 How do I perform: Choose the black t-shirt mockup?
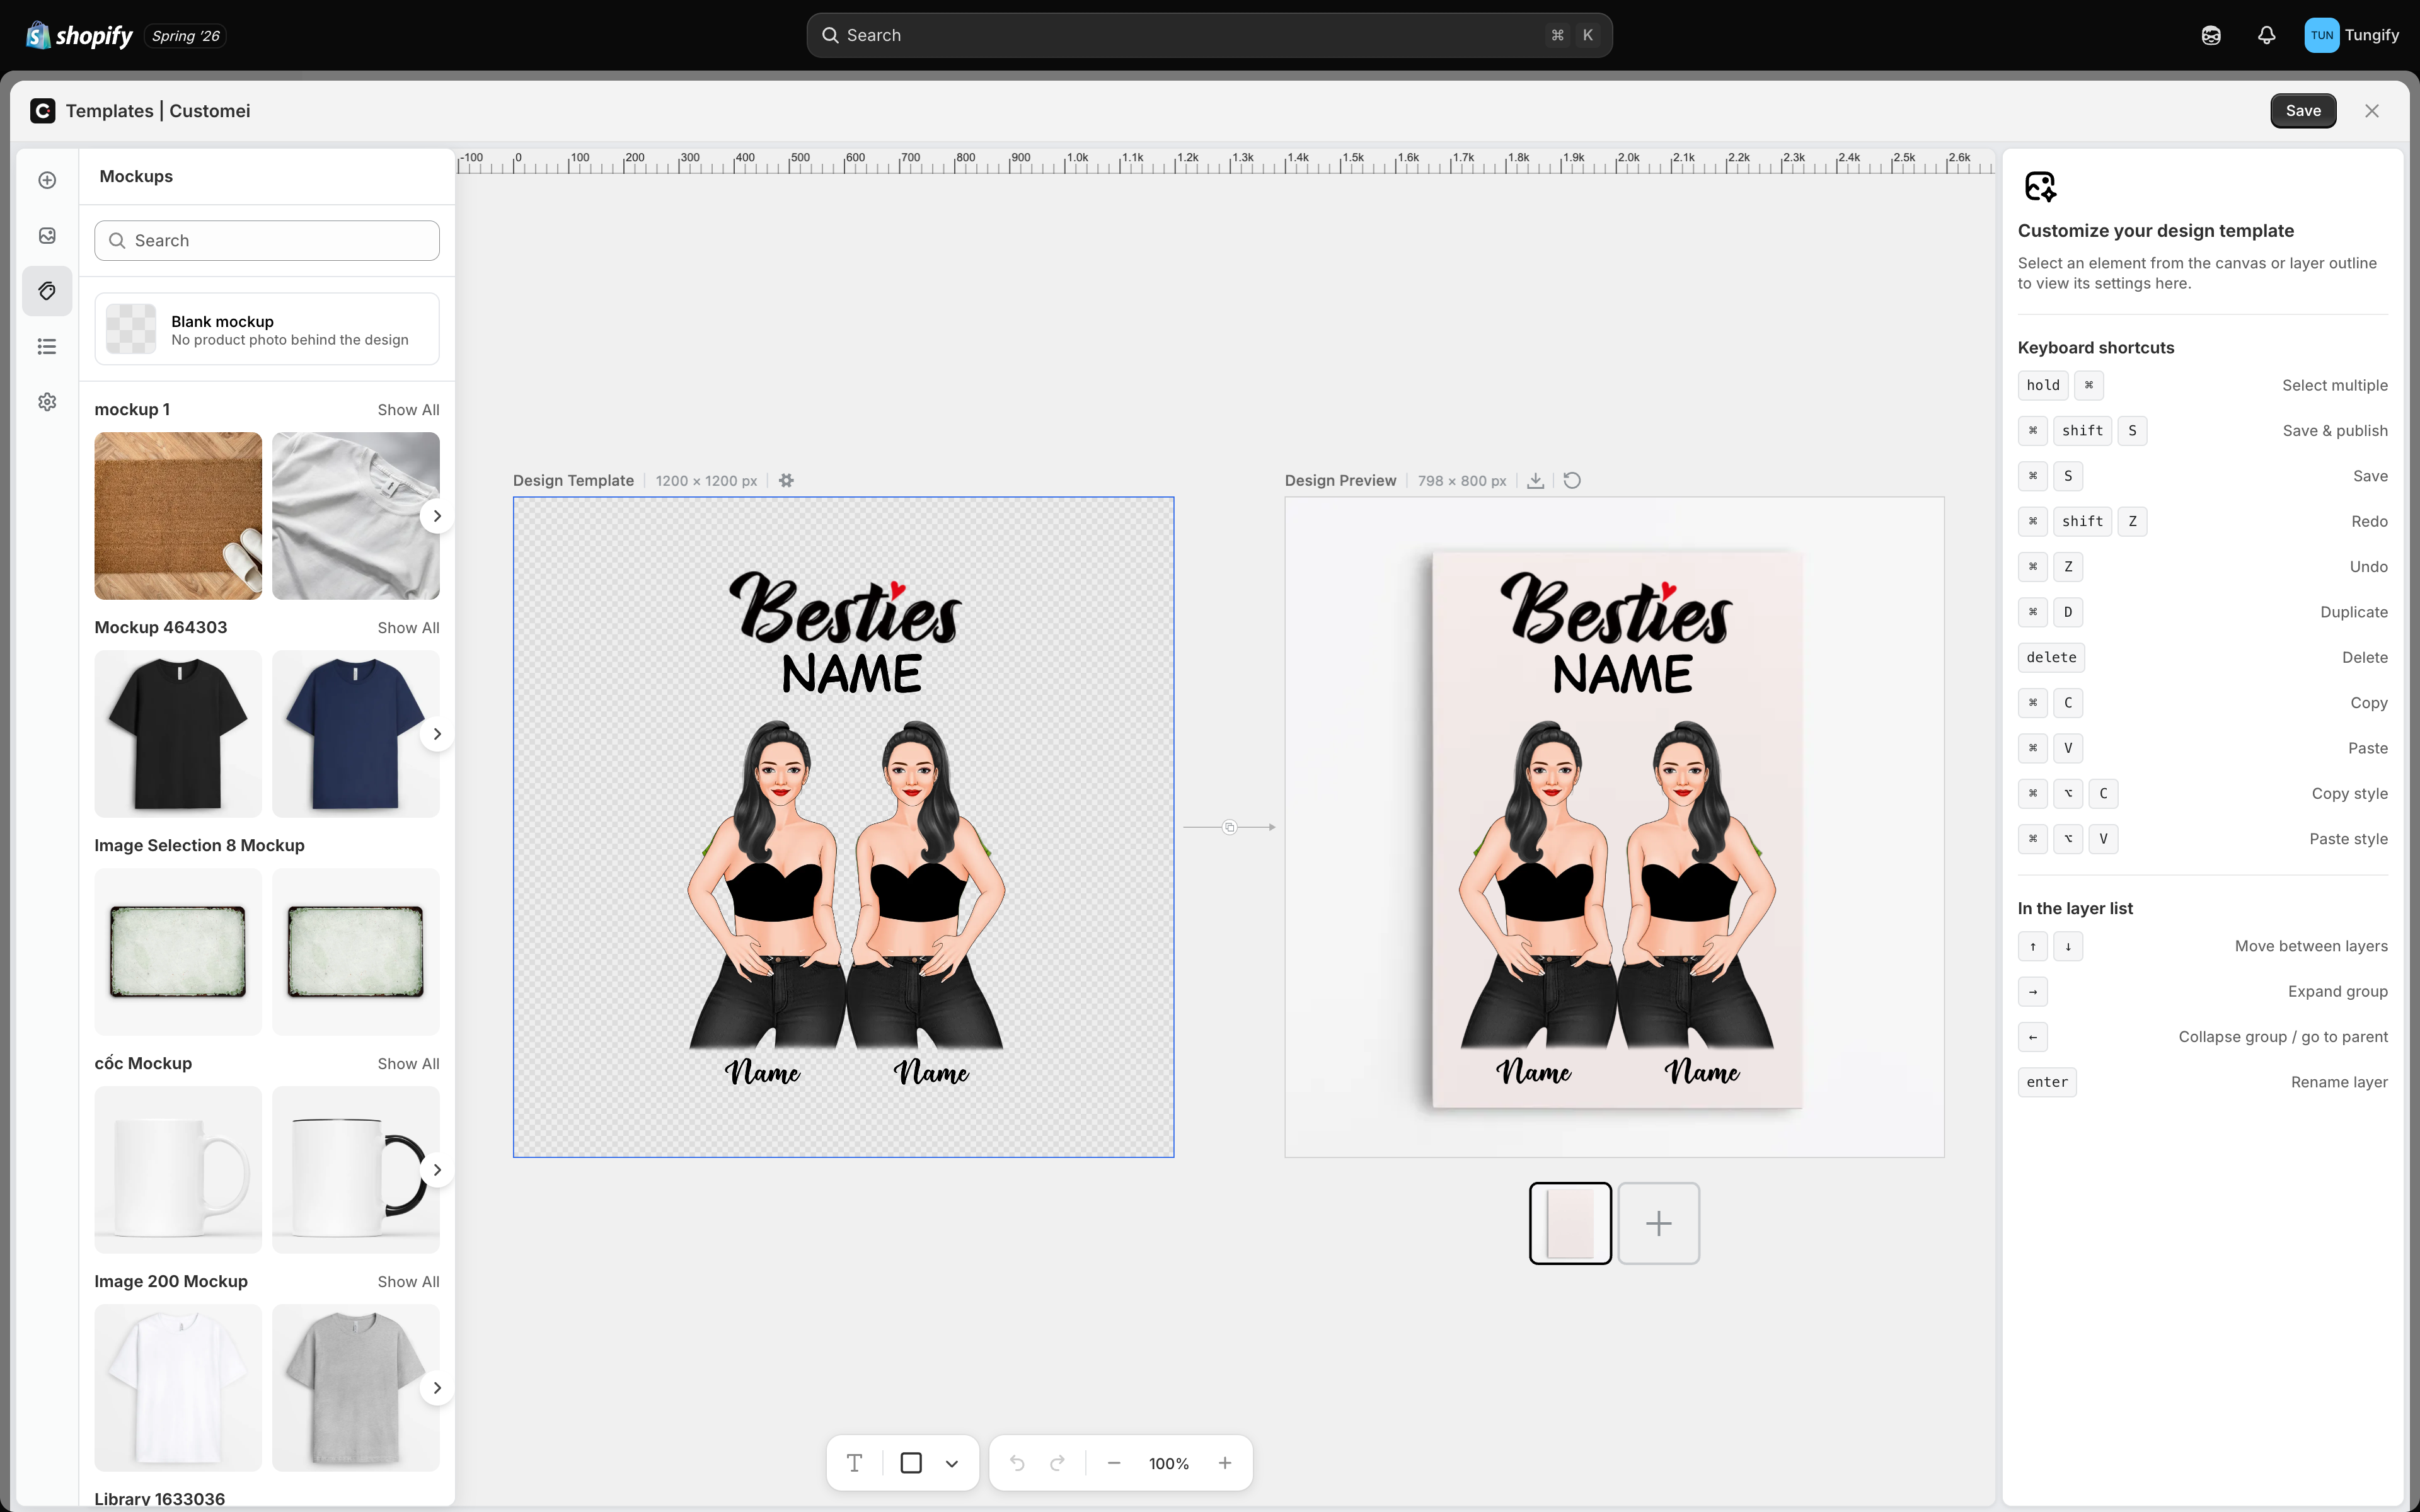pyautogui.click(x=178, y=734)
